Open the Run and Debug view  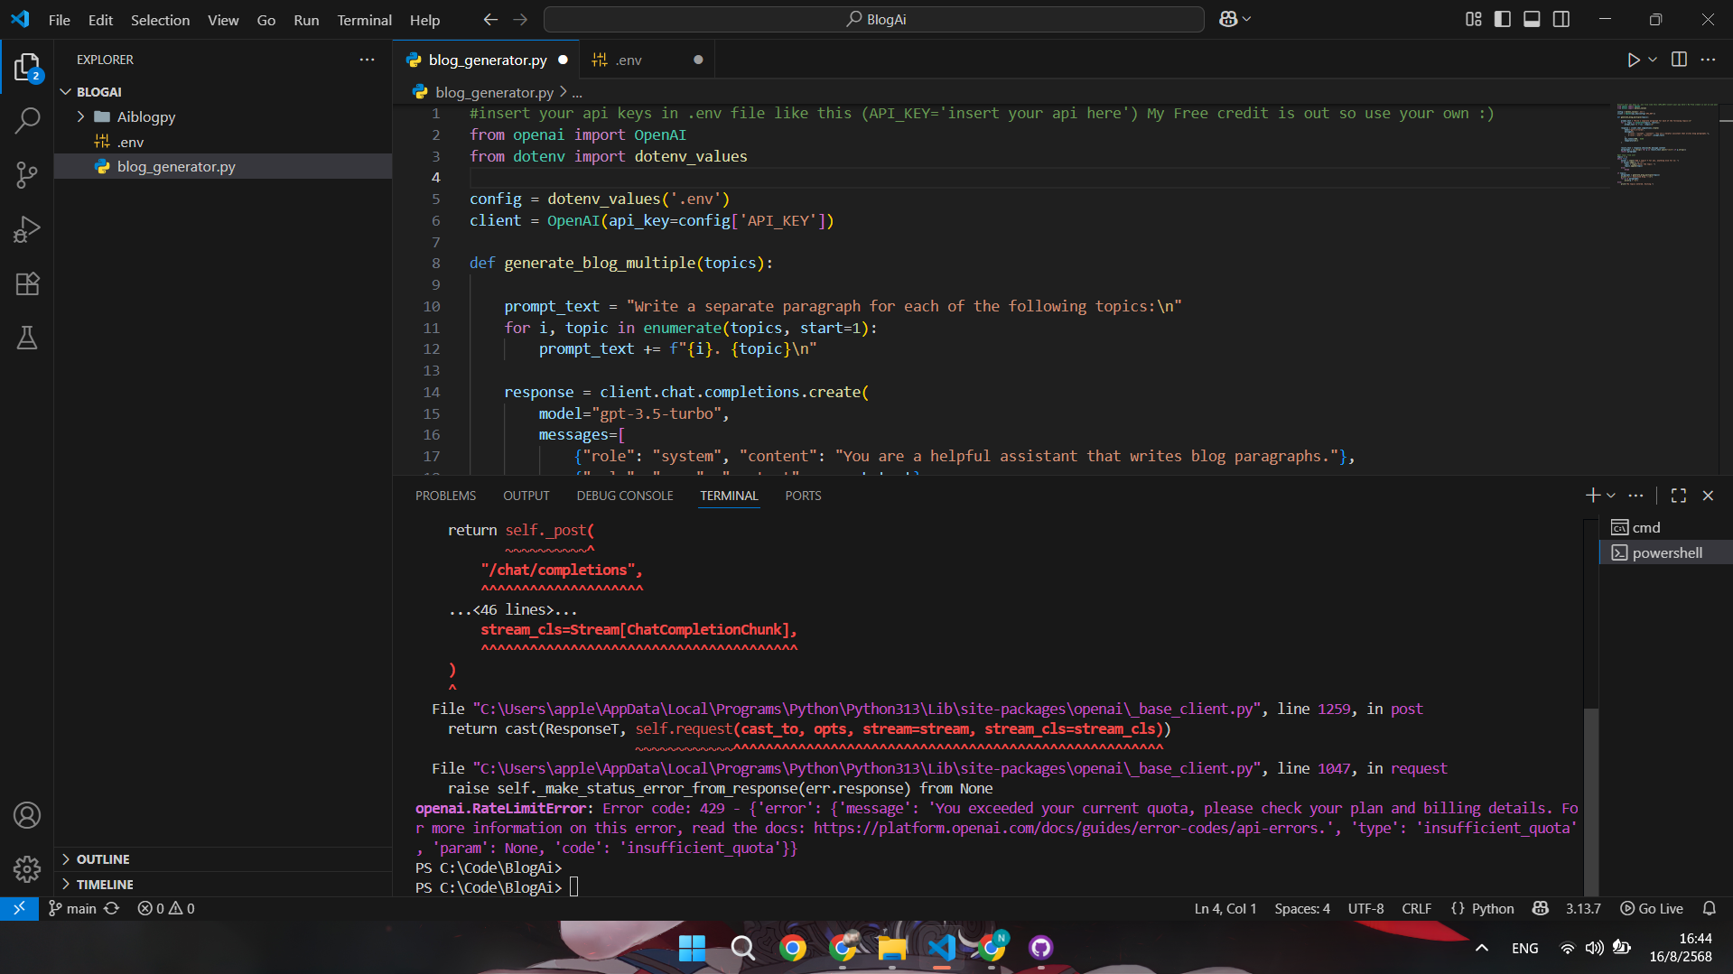pos(27,229)
